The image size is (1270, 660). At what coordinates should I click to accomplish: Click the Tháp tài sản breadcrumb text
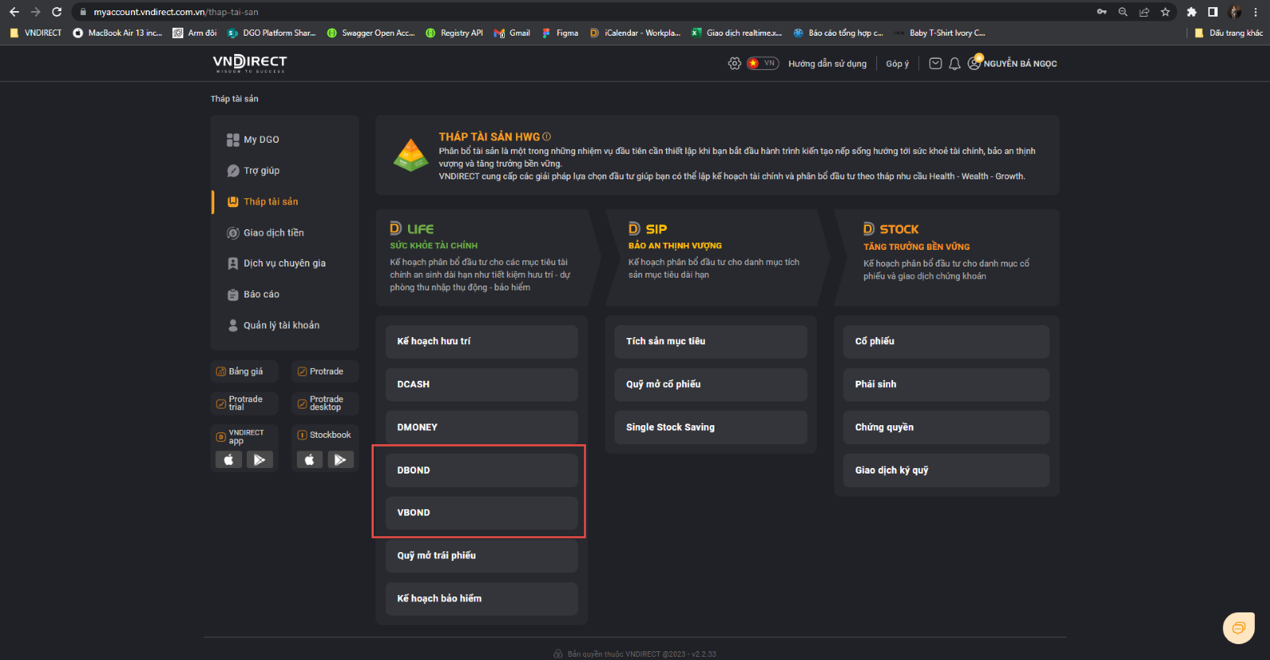pos(234,98)
